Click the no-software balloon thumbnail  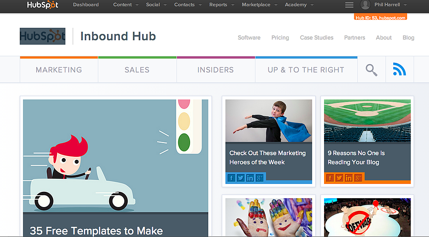click(x=367, y=217)
